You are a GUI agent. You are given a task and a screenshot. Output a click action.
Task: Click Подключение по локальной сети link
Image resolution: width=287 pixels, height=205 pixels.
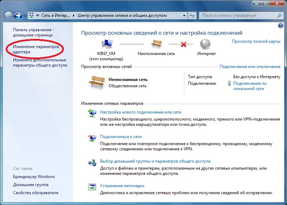point(249,86)
